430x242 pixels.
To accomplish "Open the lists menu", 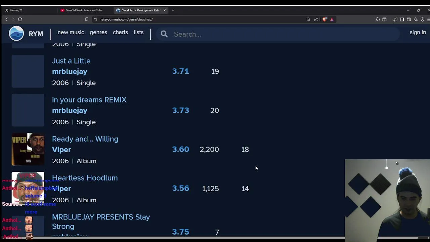I will (x=138, y=32).
